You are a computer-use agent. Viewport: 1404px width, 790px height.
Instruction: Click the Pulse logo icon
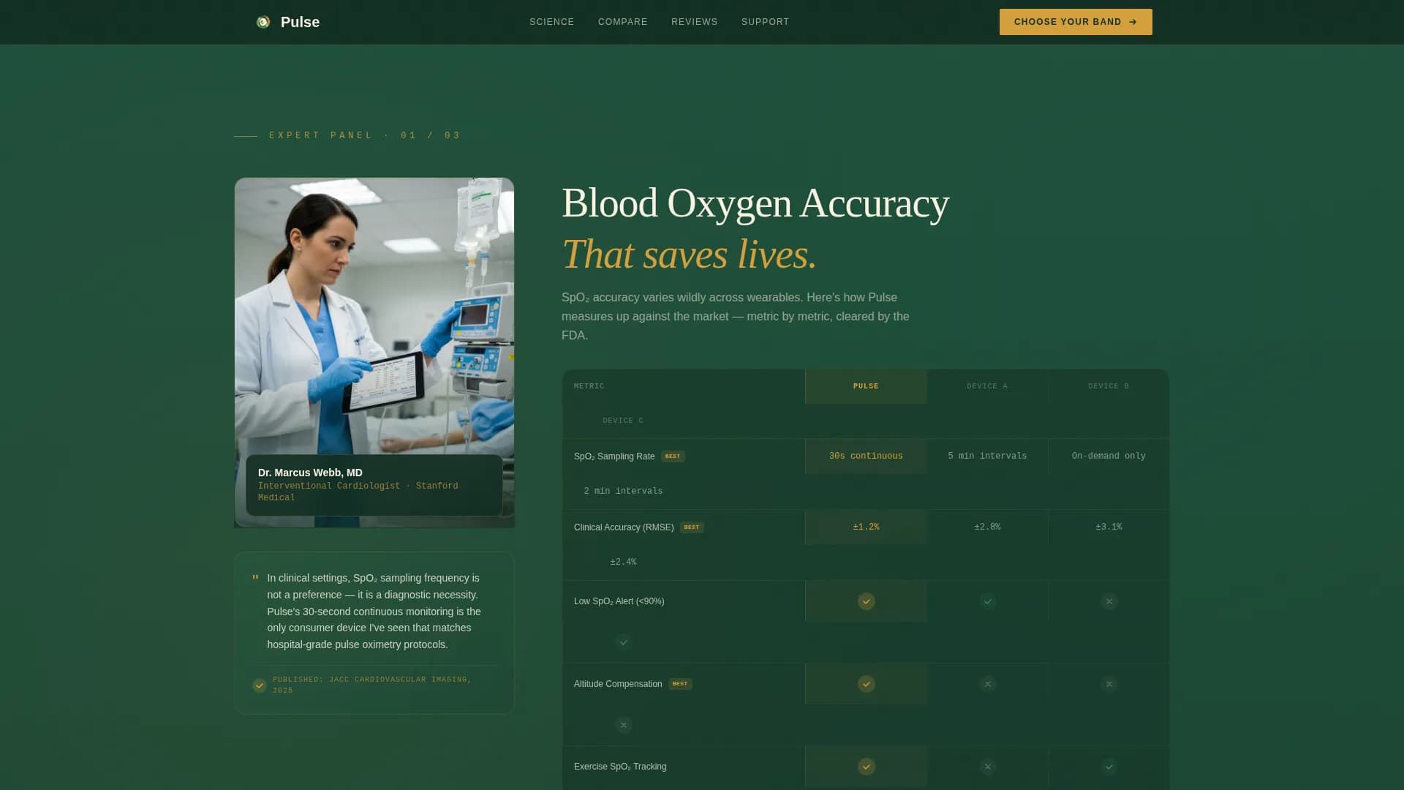tap(263, 22)
